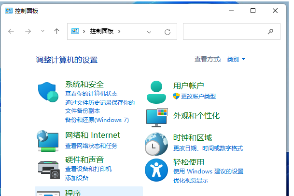The width and height of the screenshot is (294, 196).
Task: Click the 添加设备 link
Action: coord(77,178)
